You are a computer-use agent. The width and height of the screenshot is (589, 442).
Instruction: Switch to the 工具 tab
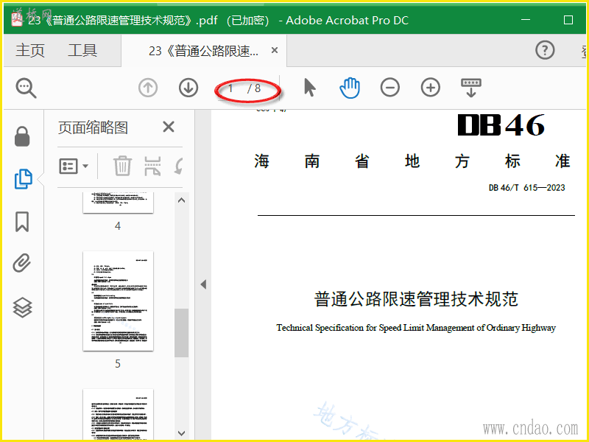(x=82, y=50)
